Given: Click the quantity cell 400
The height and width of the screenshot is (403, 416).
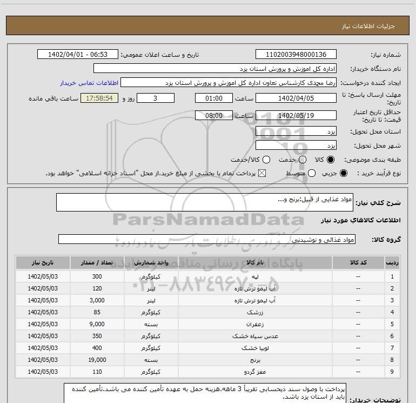Looking at the screenshot, I should pyautogui.click(x=97, y=348).
